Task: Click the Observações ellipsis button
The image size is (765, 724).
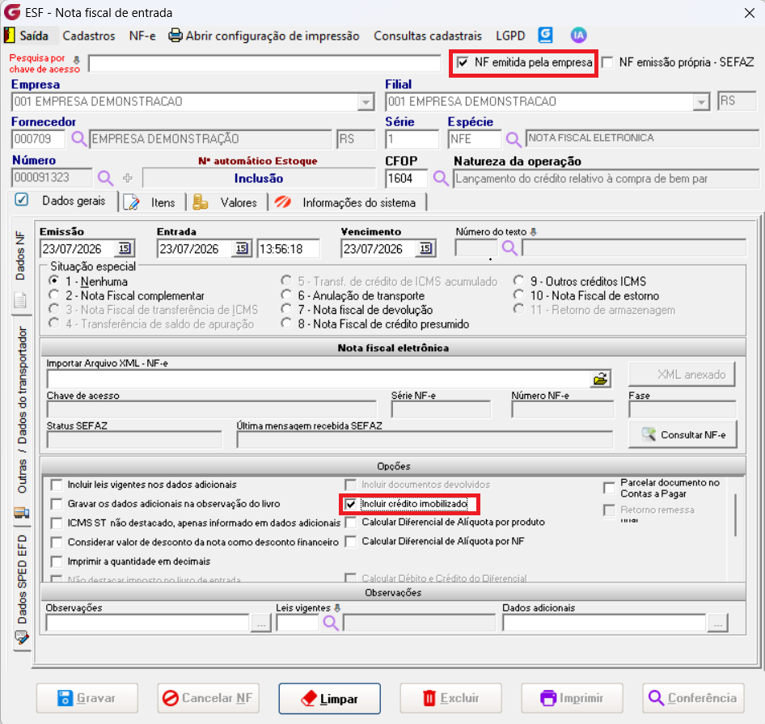Action: click(x=261, y=624)
